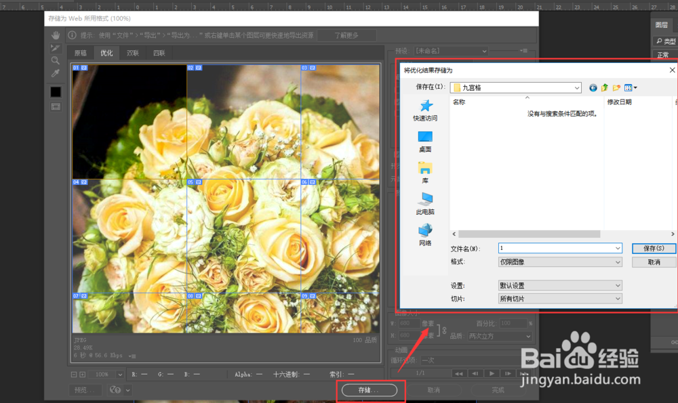Switch to the 四联 tab

coord(158,52)
